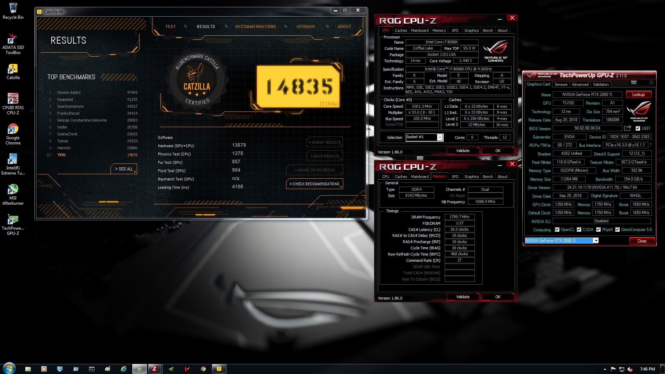Switch to Sensors tab in GPU-Z

pyautogui.click(x=561, y=84)
